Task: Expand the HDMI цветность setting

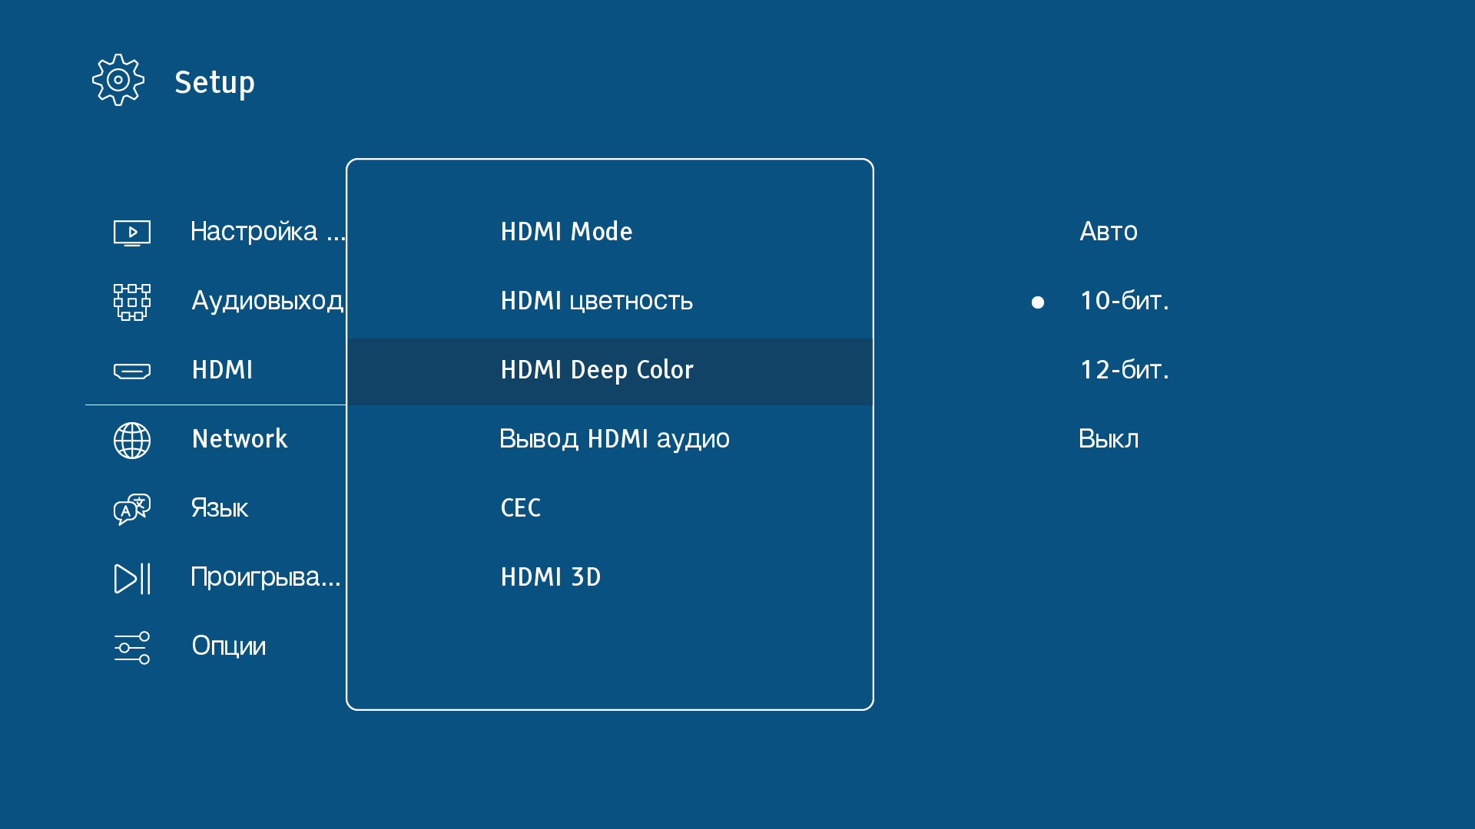Action: tap(596, 301)
